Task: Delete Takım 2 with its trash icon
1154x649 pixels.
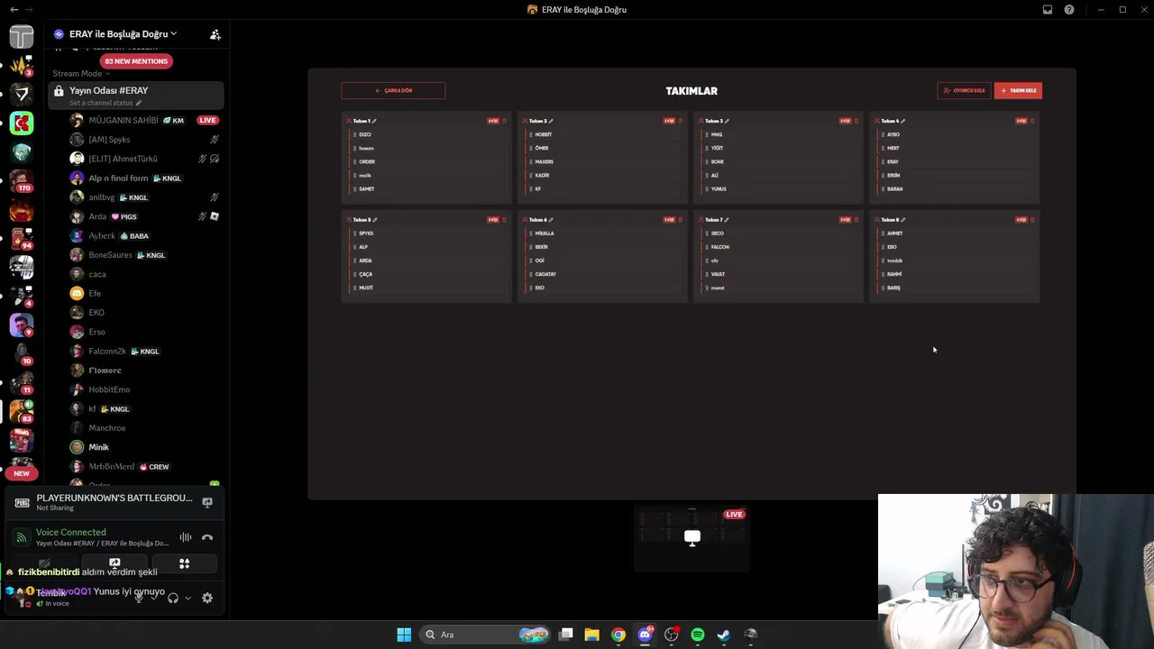Action: pos(680,121)
